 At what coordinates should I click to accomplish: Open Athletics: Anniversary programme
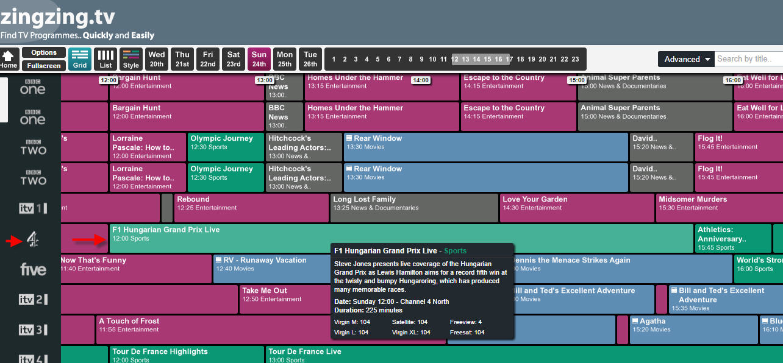(733, 238)
